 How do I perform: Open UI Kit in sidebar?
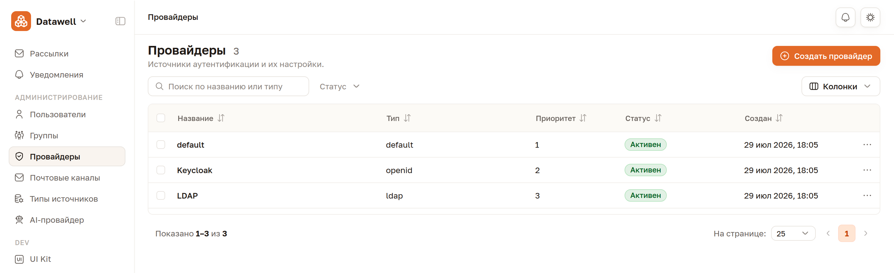(67, 259)
